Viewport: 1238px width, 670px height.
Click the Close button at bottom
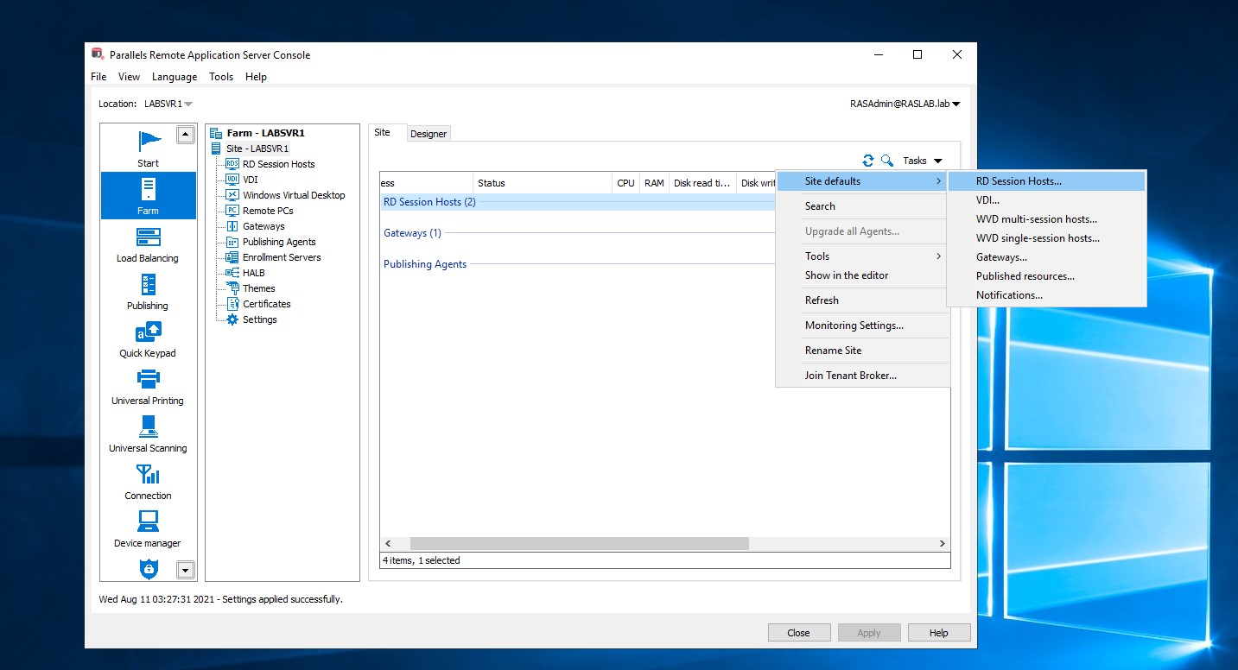tap(798, 633)
